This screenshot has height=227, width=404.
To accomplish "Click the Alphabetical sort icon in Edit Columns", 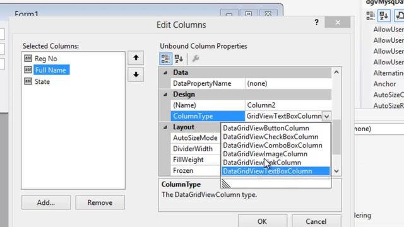I will pyautogui.click(x=179, y=59).
